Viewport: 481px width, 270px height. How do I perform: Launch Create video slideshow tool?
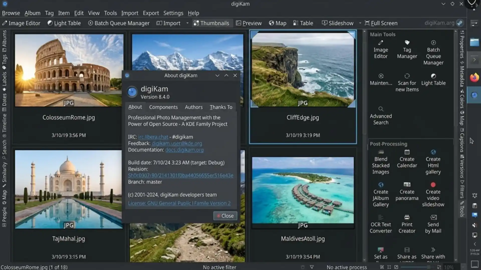pos(433,195)
